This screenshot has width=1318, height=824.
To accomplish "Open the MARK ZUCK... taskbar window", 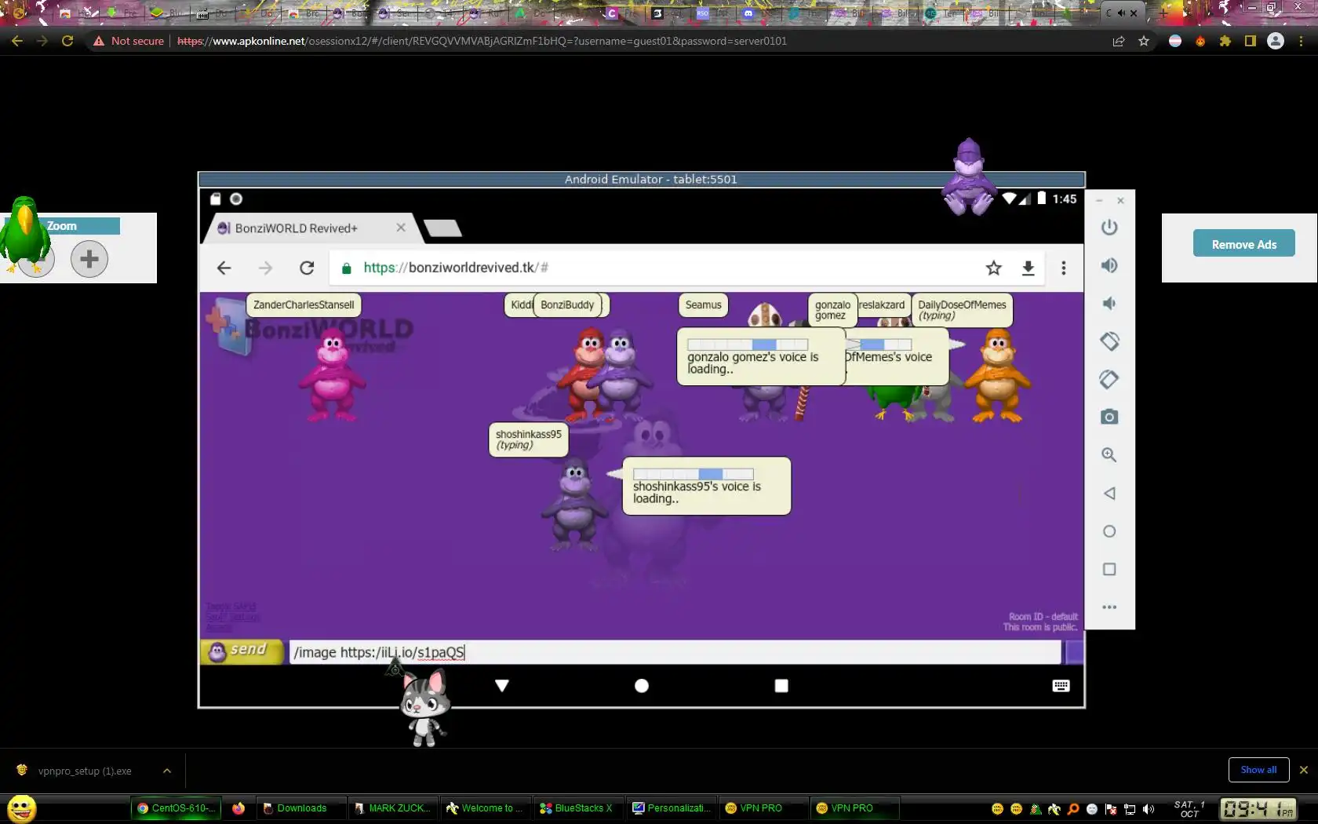I will point(393,808).
